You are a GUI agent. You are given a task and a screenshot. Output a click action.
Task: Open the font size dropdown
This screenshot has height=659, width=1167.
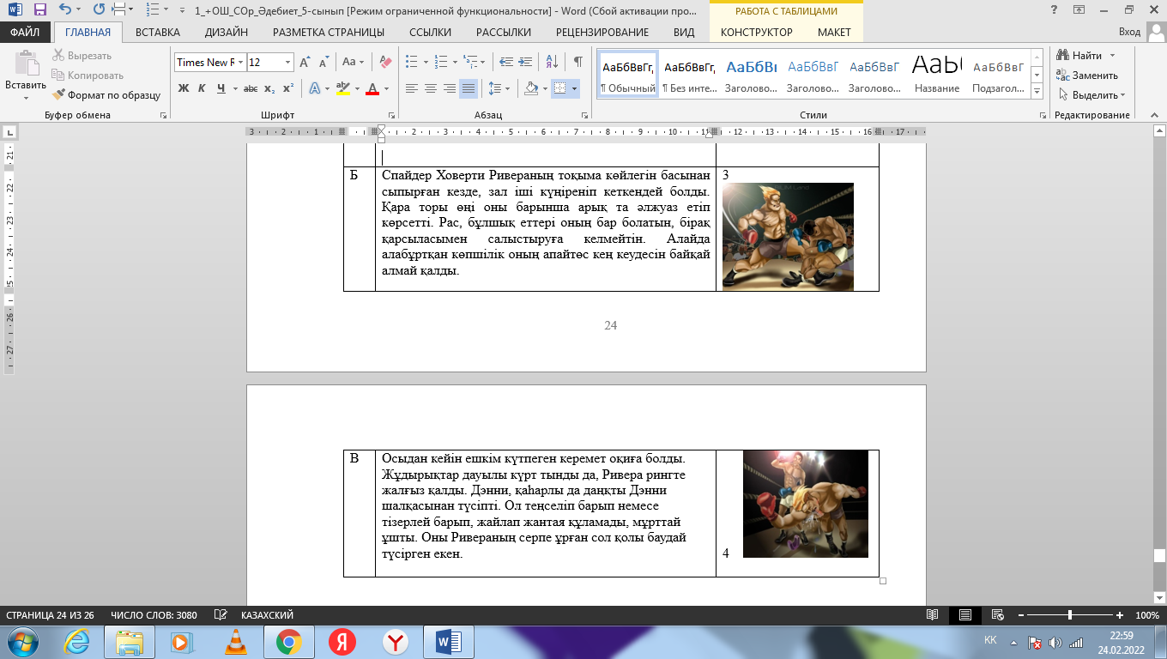coord(287,63)
